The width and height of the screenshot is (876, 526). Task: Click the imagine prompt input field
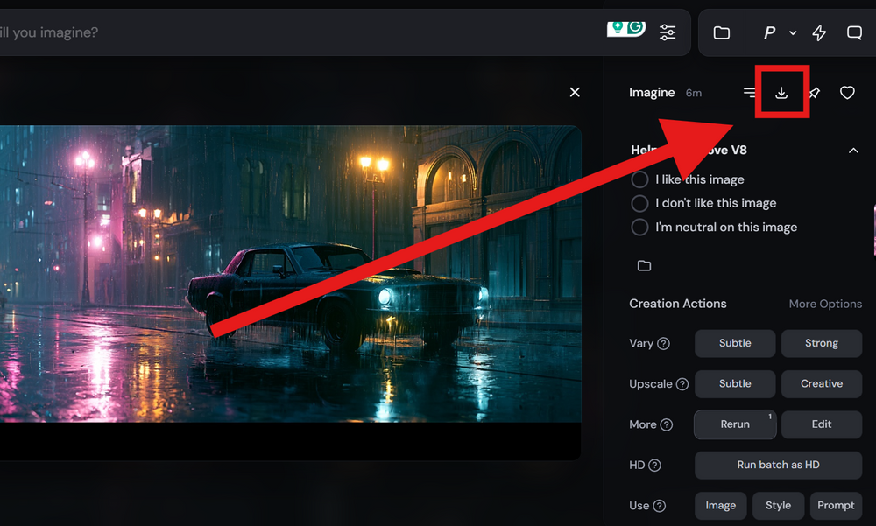[x=301, y=32]
